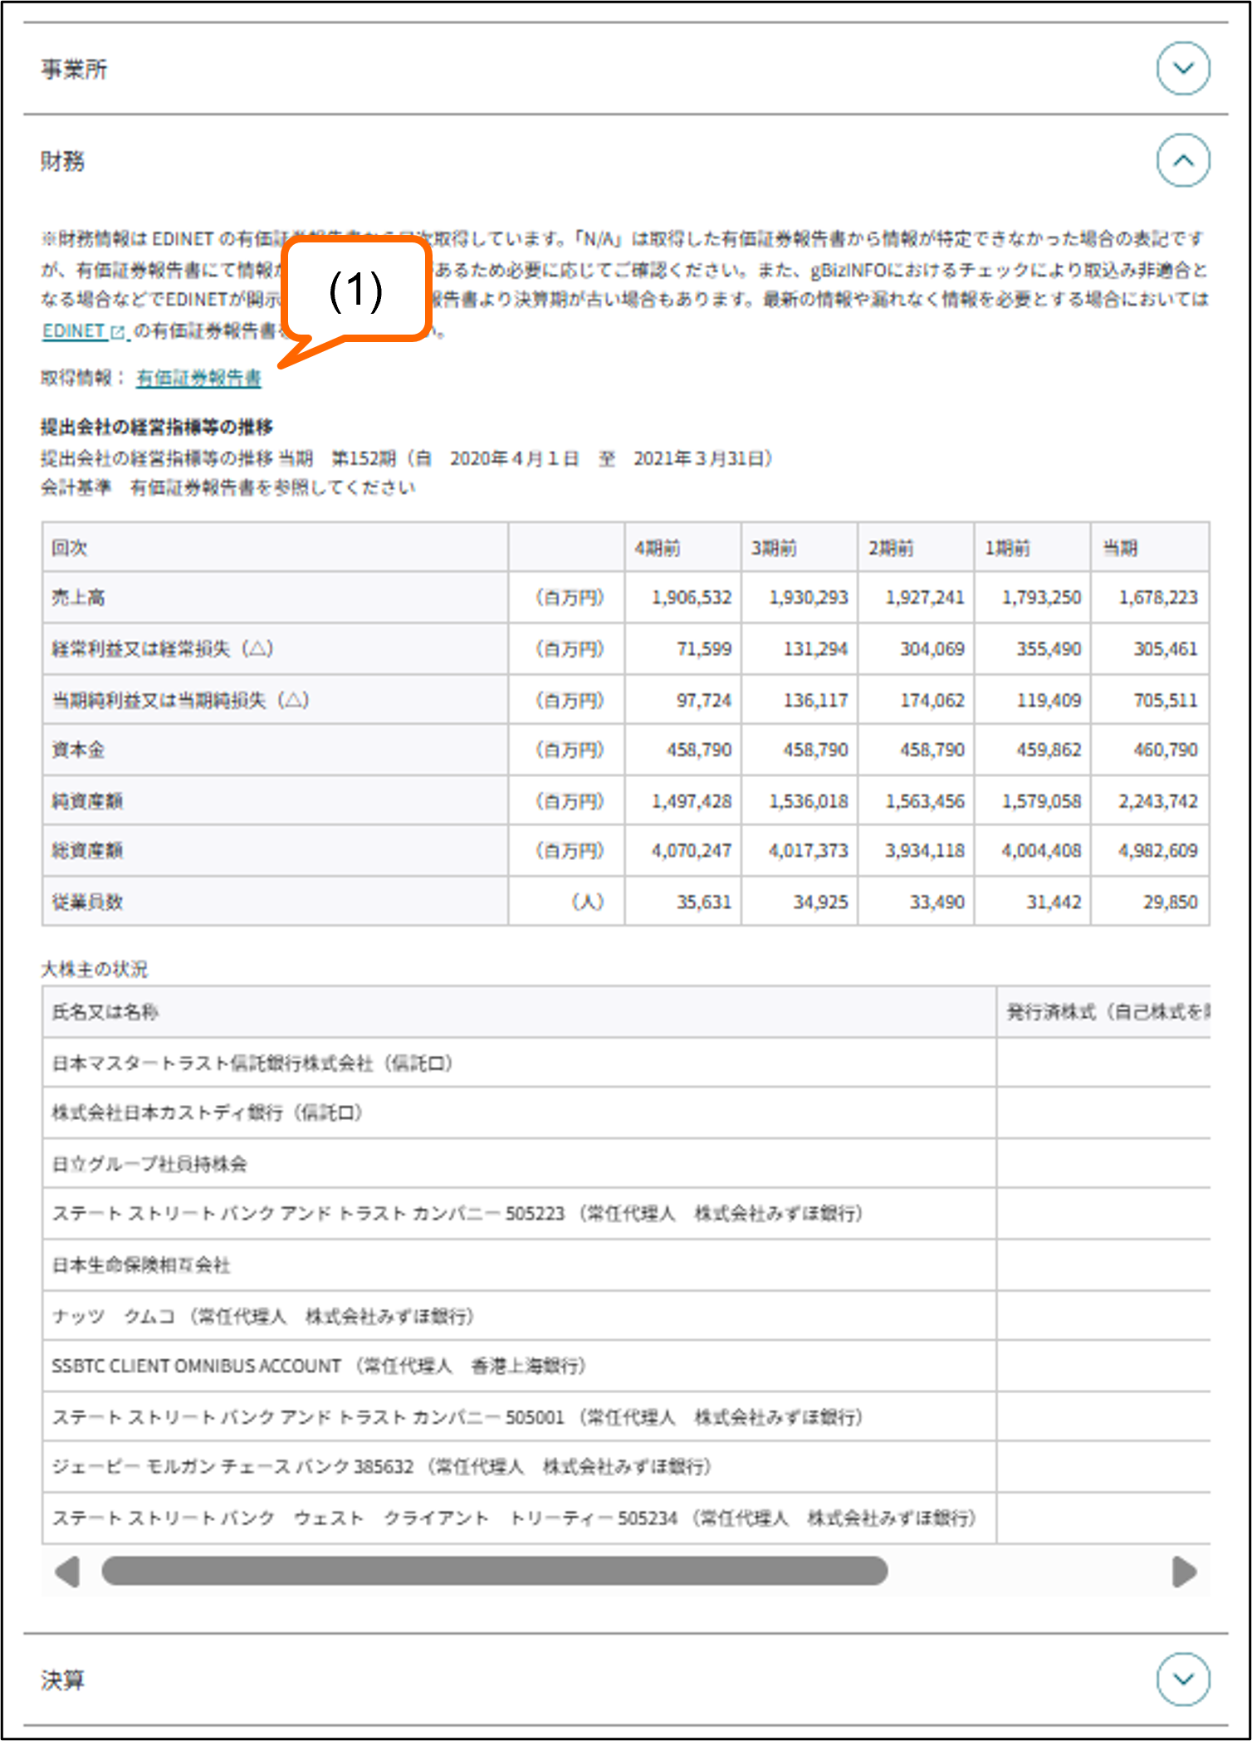Screen dimensions: 1252x1741
Task: Click the left scroll arrow of shareholder table
Action: (66, 1571)
